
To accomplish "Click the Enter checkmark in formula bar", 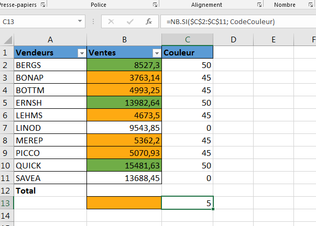I will tap(130, 21).
